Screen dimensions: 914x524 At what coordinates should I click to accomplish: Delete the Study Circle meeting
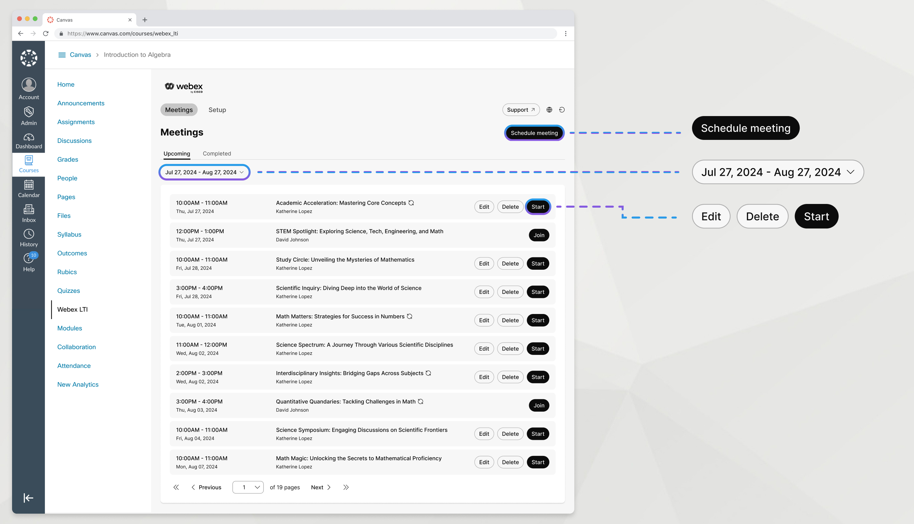pyautogui.click(x=510, y=263)
